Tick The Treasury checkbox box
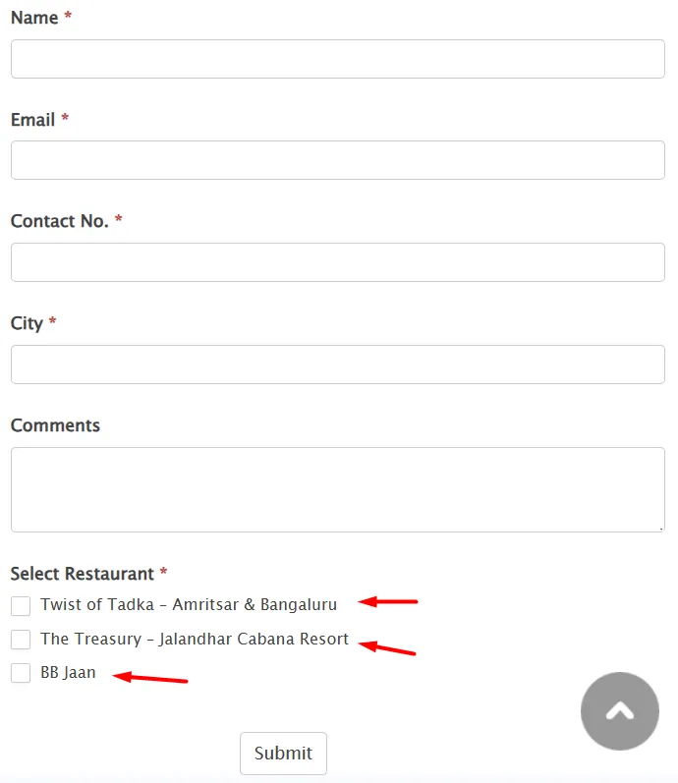The width and height of the screenshot is (678, 783). 21,640
